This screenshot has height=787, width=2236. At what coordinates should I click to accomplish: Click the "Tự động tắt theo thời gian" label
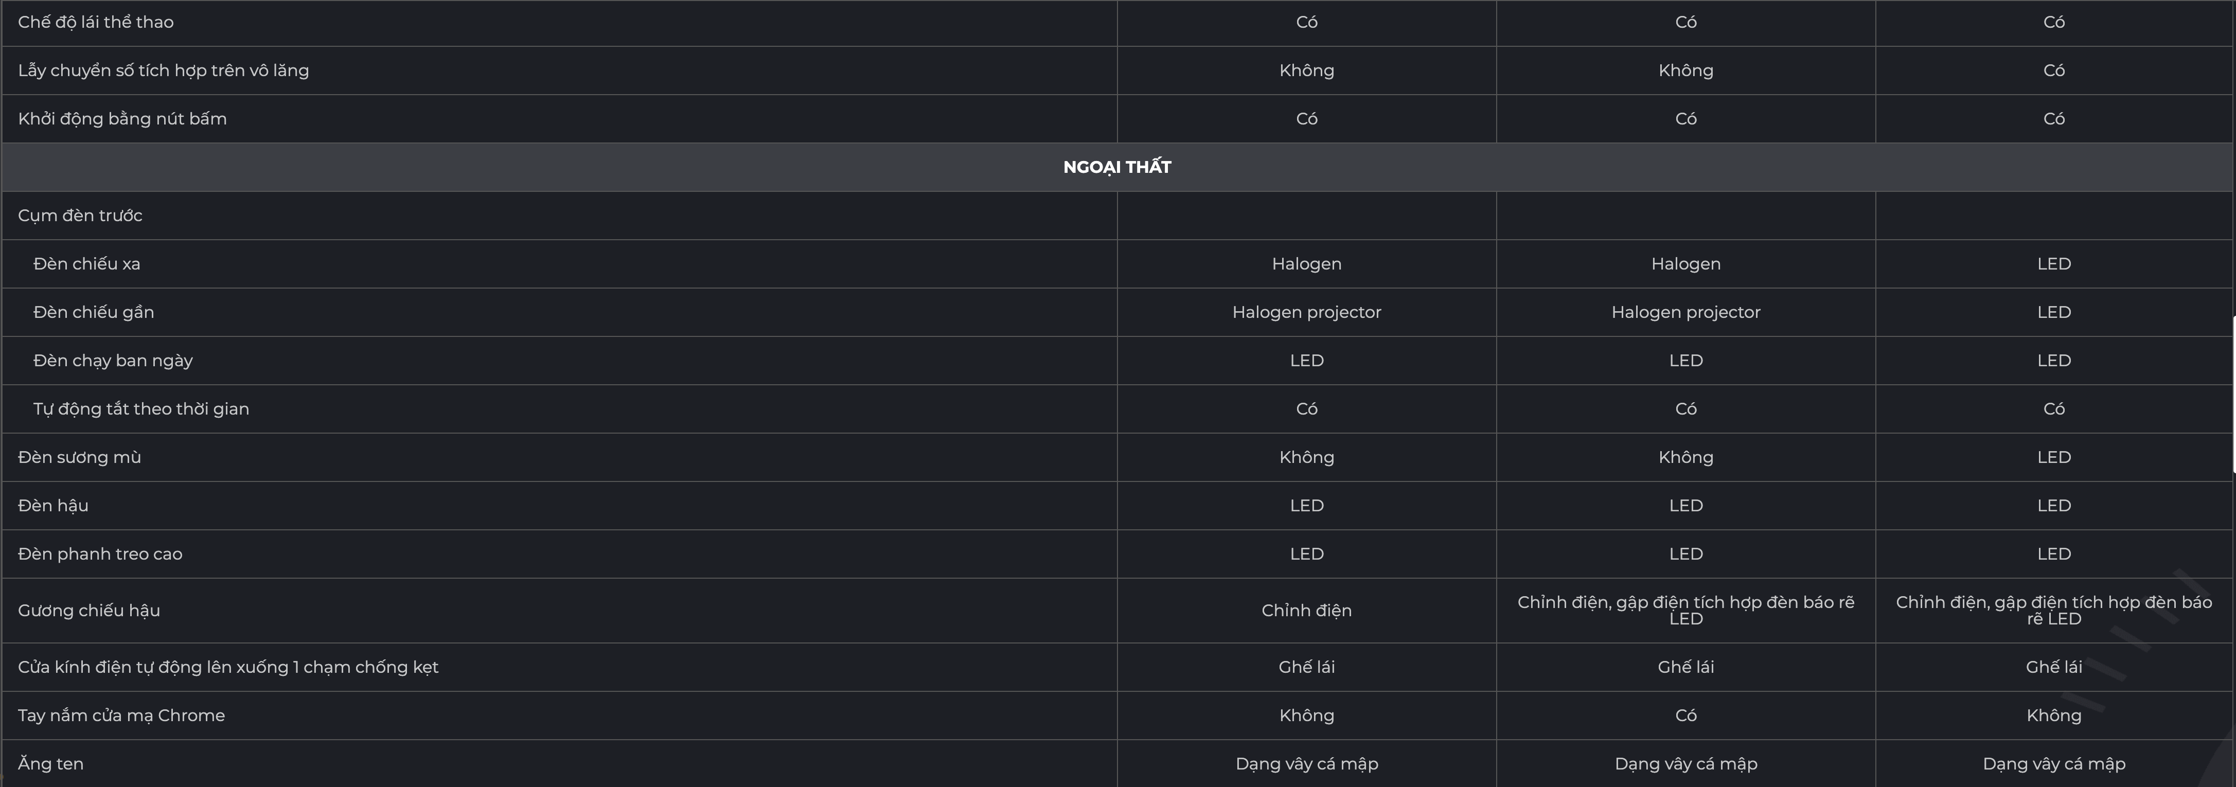click(x=140, y=409)
